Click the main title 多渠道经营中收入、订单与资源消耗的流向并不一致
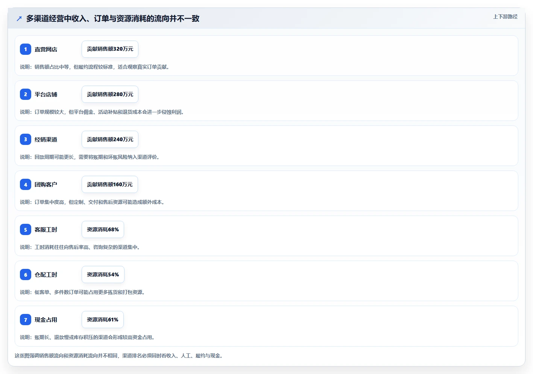Viewport: 533px width, 374px height. pos(113,18)
